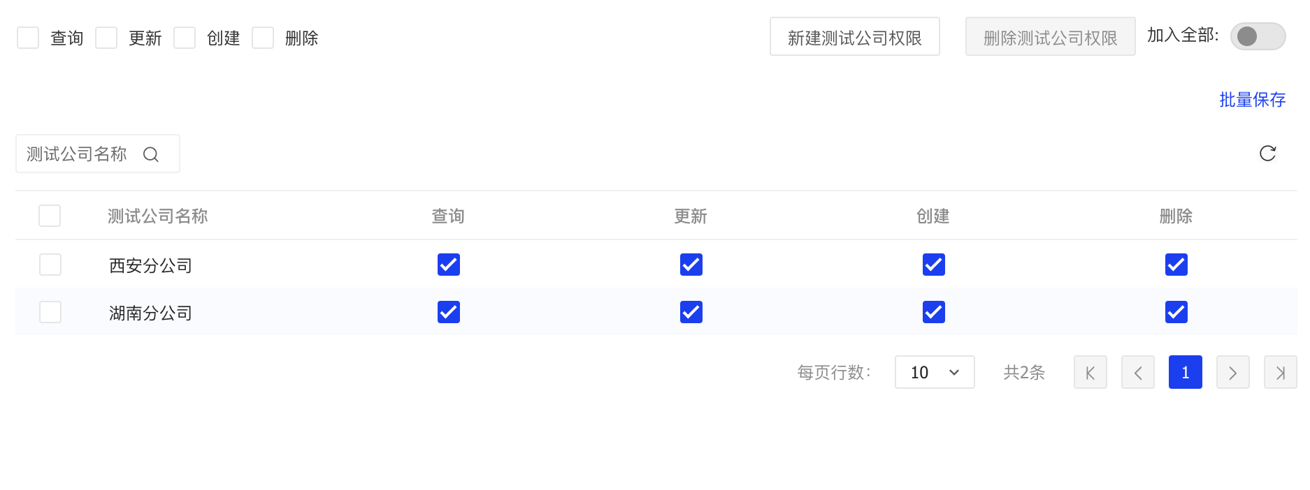Image resolution: width=1310 pixels, height=490 pixels.
Task: Select the 西安分公司 row checkbox
Action: (x=50, y=265)
